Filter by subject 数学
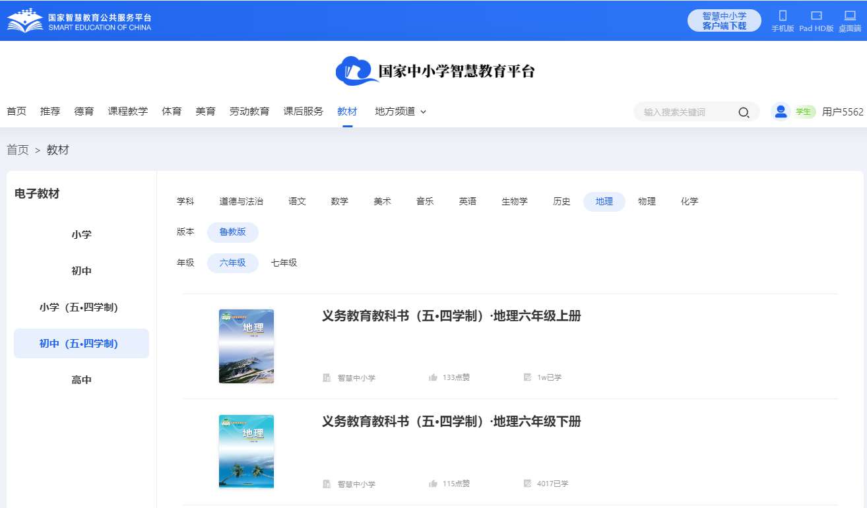 tap(340, 201)
